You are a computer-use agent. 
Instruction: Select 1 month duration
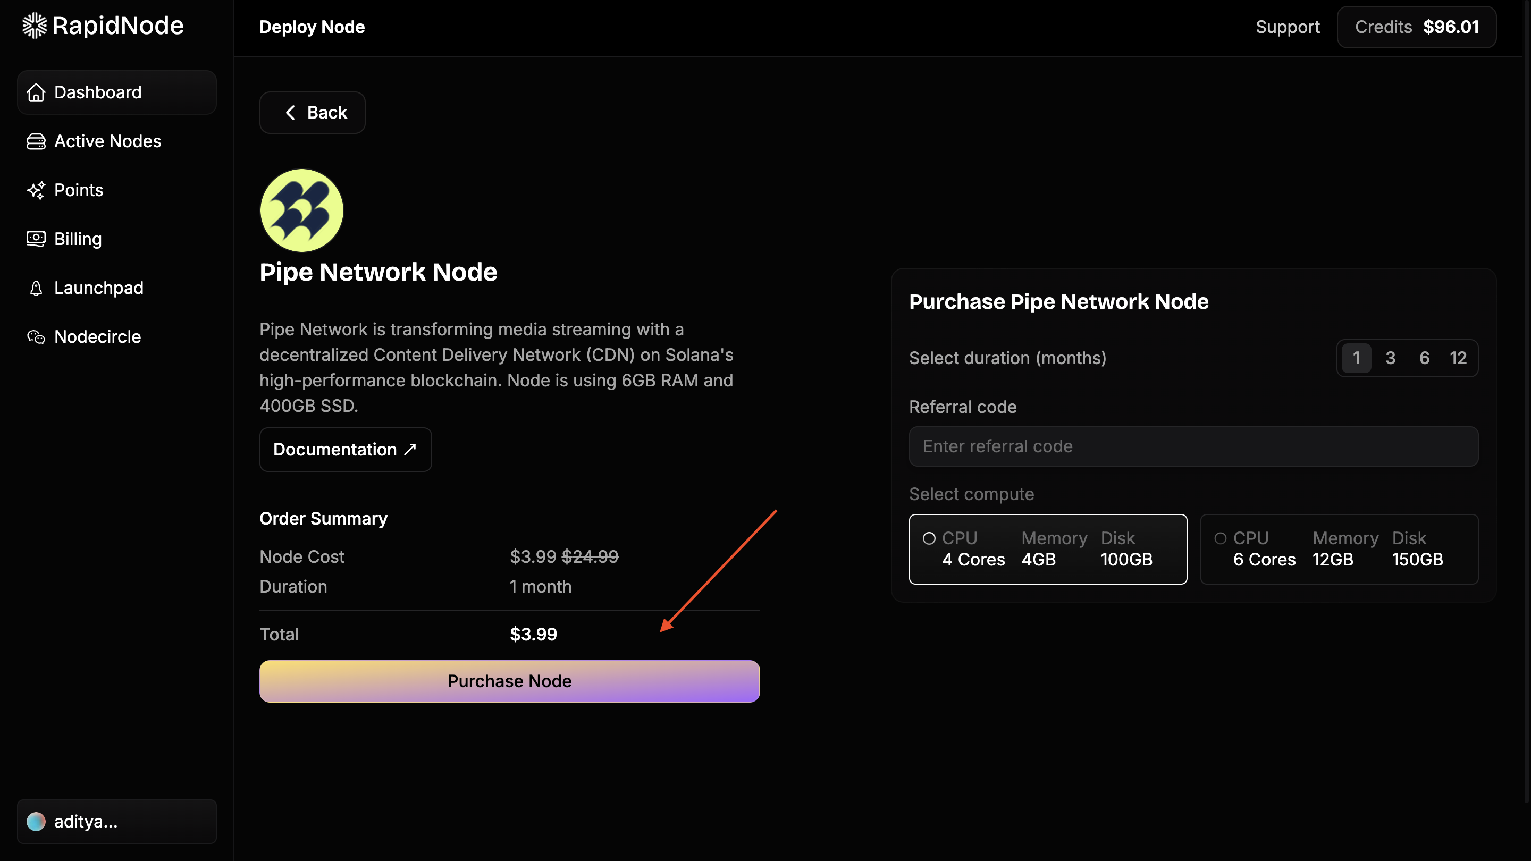click(x=1356, y=358)
